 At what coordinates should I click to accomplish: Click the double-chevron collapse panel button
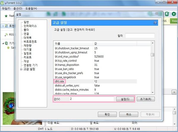[x=174, y=92]
